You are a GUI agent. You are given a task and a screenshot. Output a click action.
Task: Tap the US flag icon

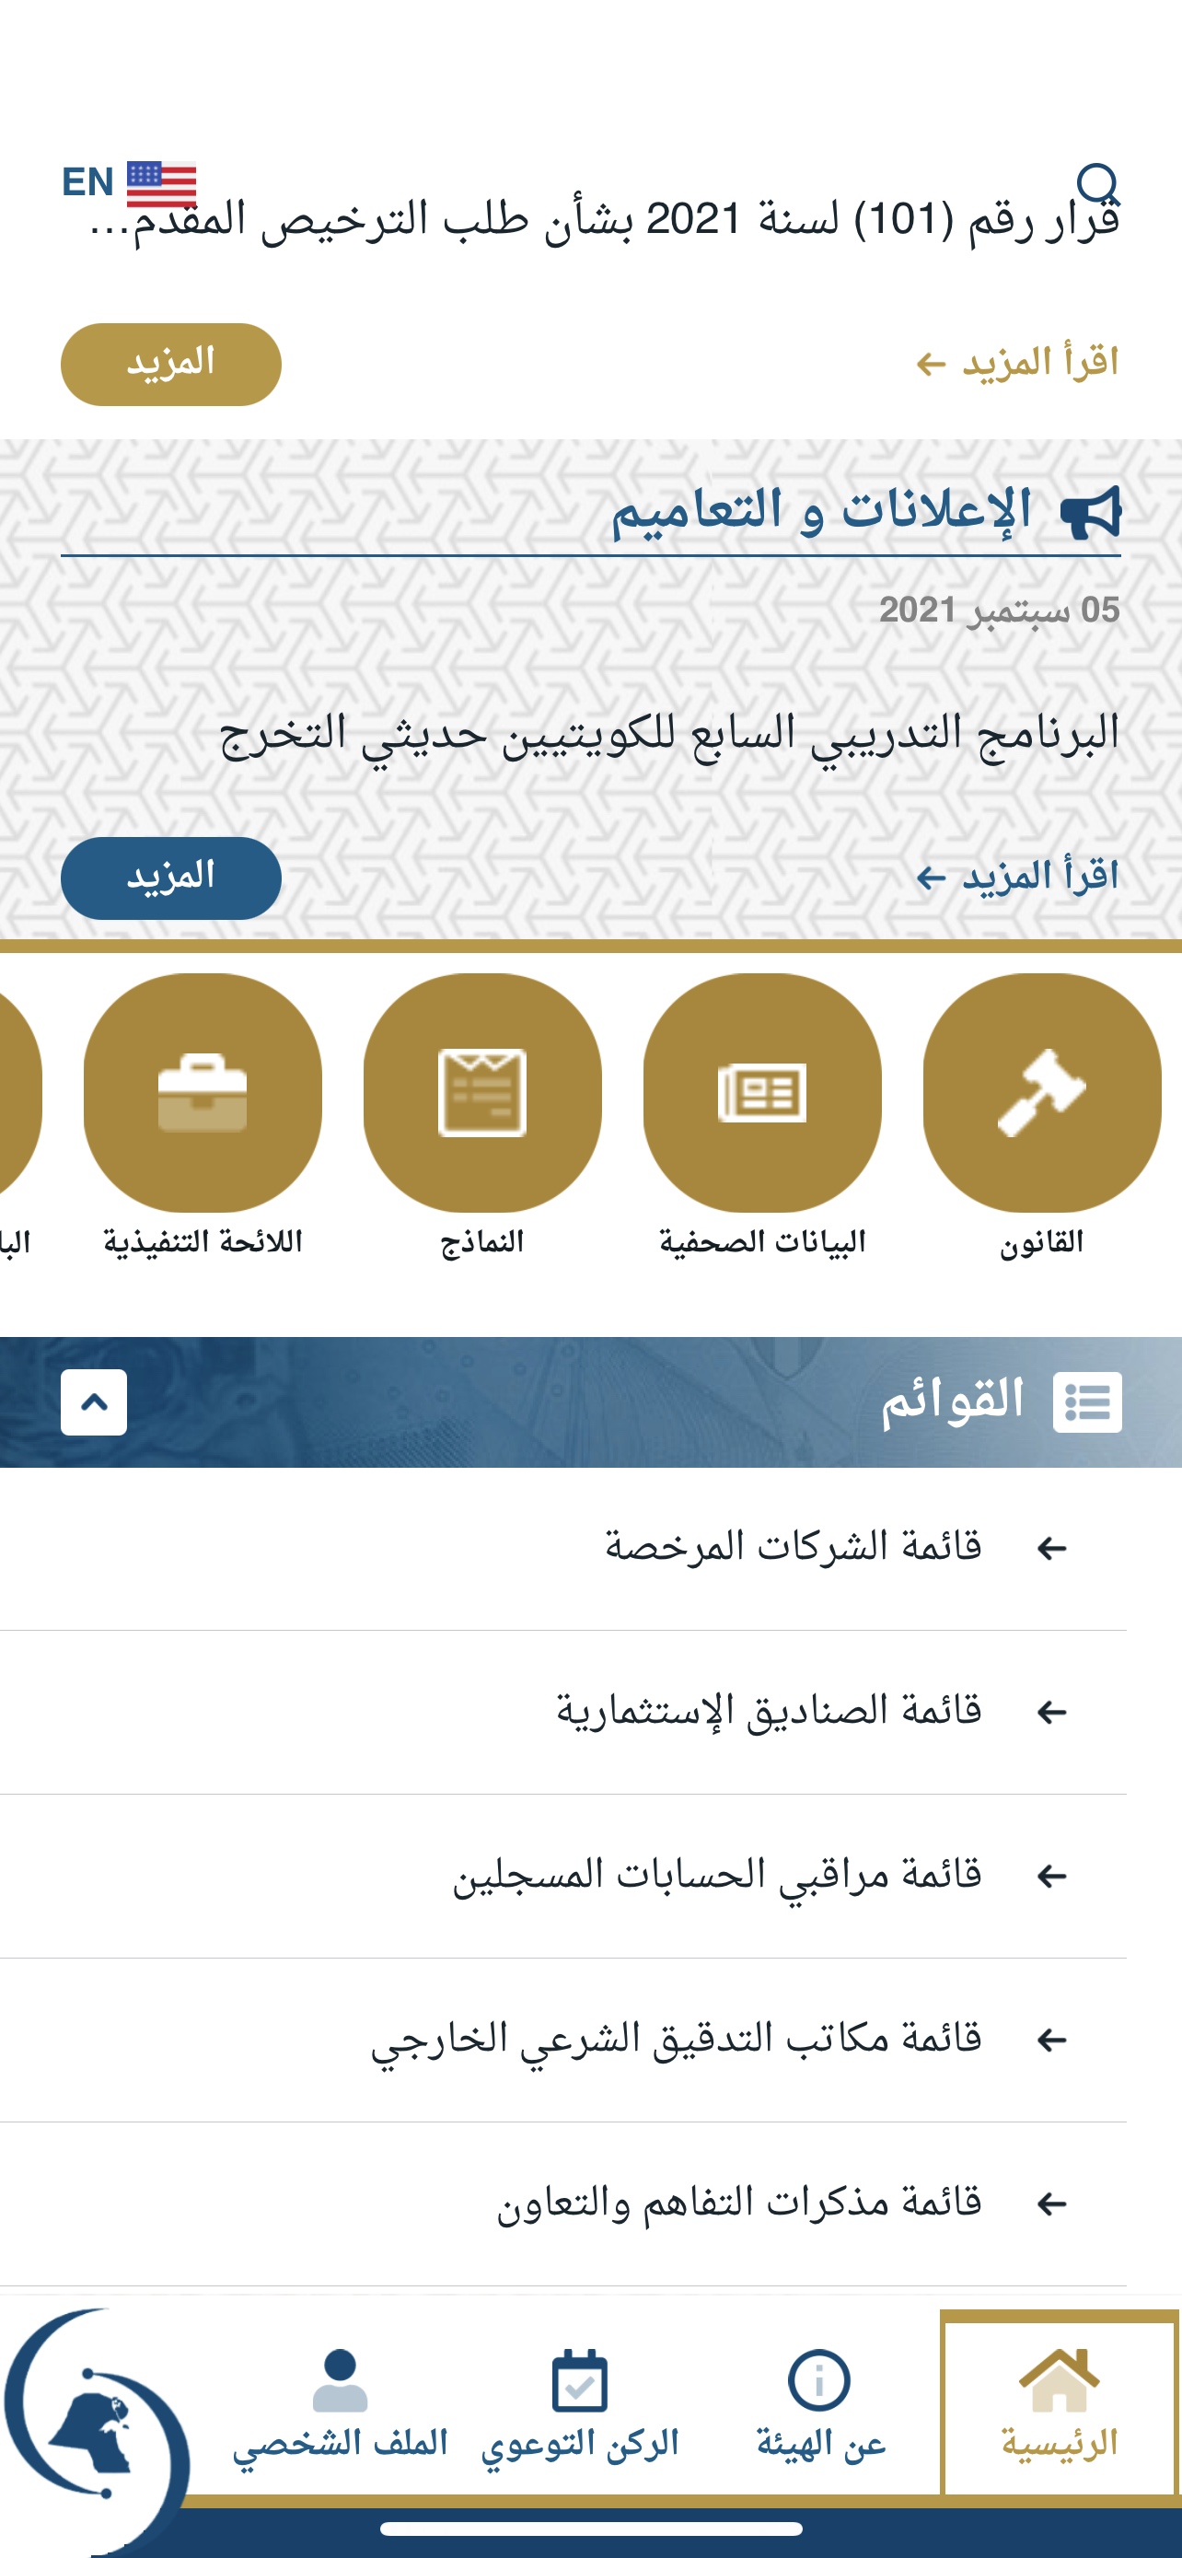[x=162, y=184]
